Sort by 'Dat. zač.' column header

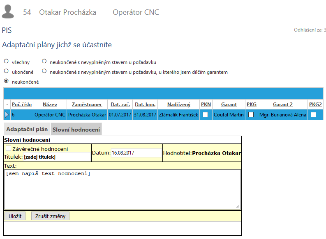click(x=120, y=105)
